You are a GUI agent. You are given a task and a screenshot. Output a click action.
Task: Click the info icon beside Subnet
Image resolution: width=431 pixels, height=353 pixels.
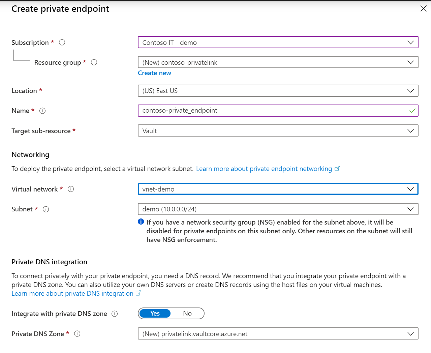point(46,209)
